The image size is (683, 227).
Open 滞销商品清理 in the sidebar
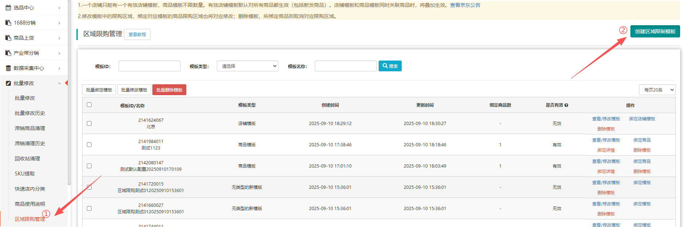(30, 128)
